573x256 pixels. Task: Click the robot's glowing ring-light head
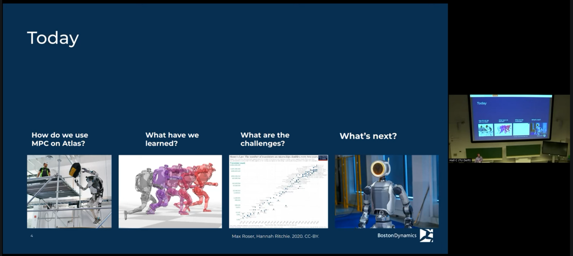378,169
